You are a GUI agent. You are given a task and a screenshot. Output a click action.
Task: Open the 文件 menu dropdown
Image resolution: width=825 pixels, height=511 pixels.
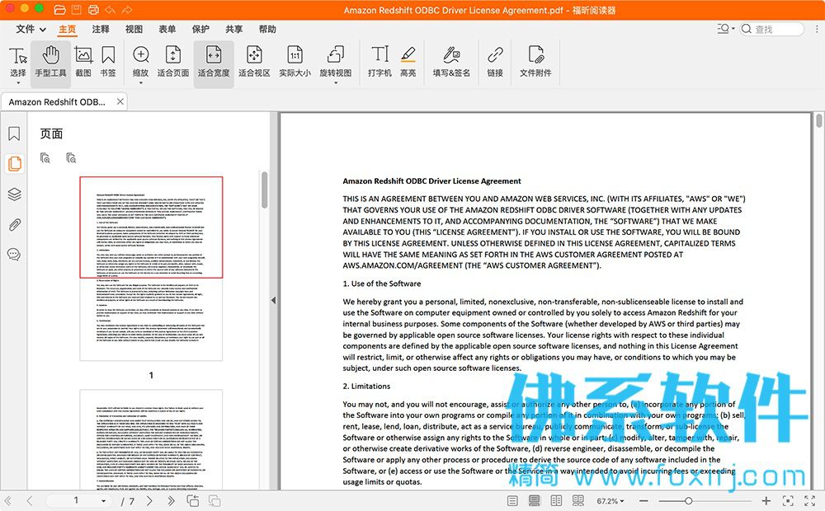[31, 29]
